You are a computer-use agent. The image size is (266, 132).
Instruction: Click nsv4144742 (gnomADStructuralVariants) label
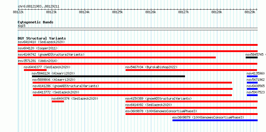[x=51, y=54]
